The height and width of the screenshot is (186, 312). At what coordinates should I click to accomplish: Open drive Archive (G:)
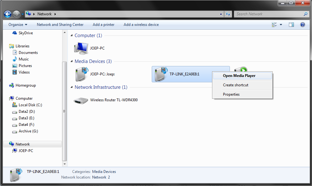pyautogui.click(x=28, y=131)
